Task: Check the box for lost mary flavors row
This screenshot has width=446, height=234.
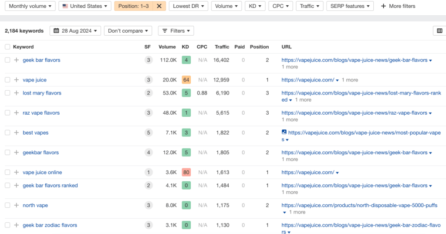Action: pyautogui.click(x=7, y=93)
